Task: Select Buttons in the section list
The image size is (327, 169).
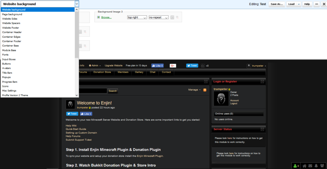Action: 38,64
